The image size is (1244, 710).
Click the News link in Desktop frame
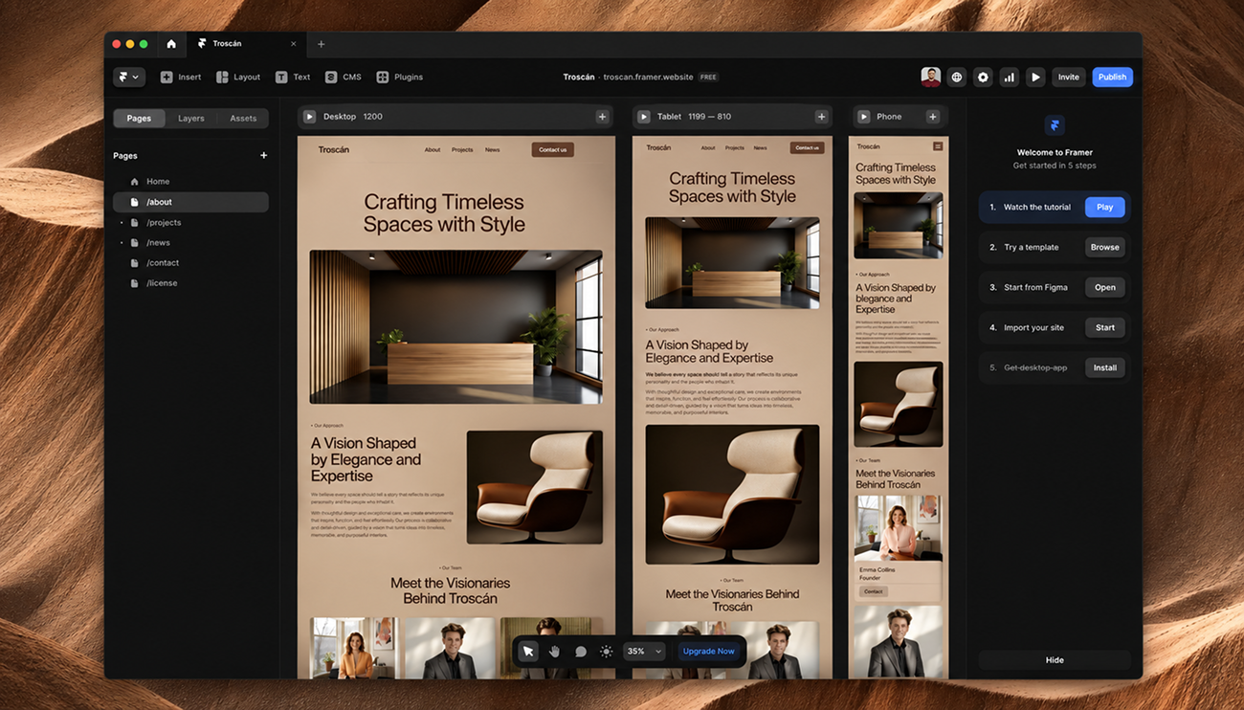tap(492, 150)
